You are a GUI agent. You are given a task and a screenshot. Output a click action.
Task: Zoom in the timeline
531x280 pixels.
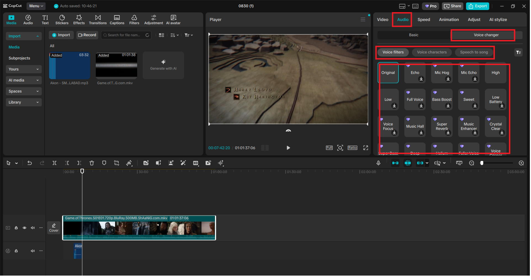pyautogui.click(x=521, y=163)
